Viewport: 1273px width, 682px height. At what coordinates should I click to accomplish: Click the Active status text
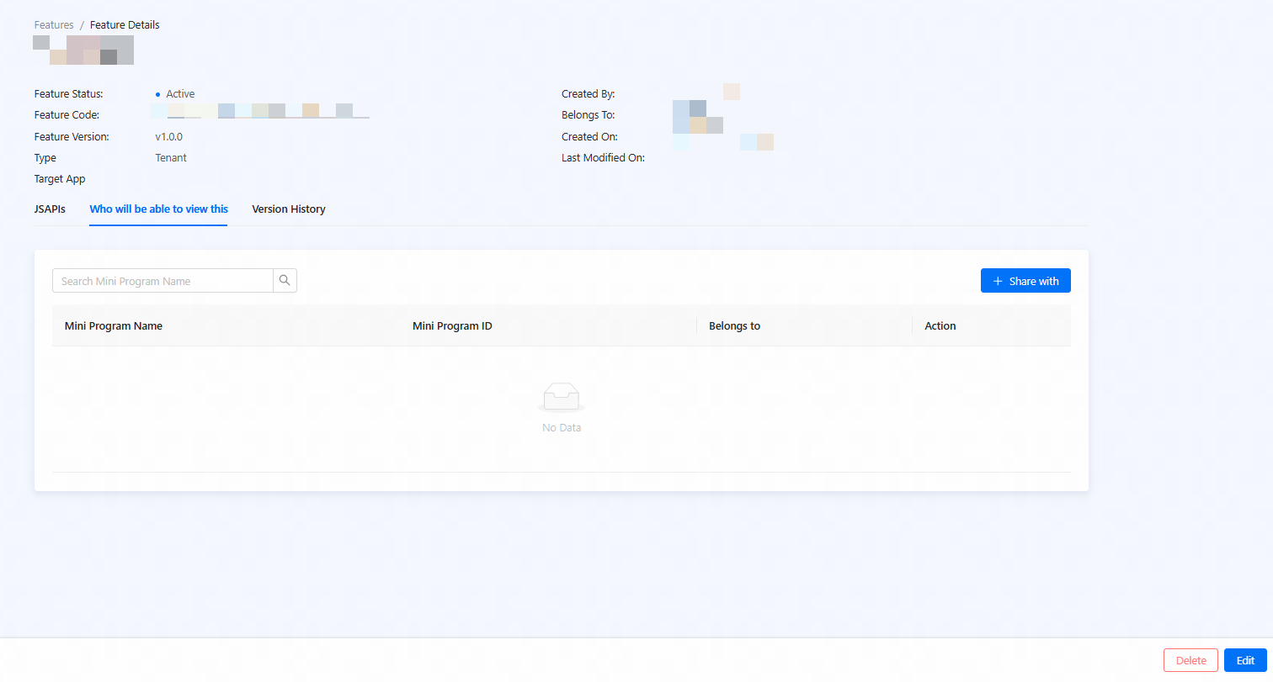point(180,94)
